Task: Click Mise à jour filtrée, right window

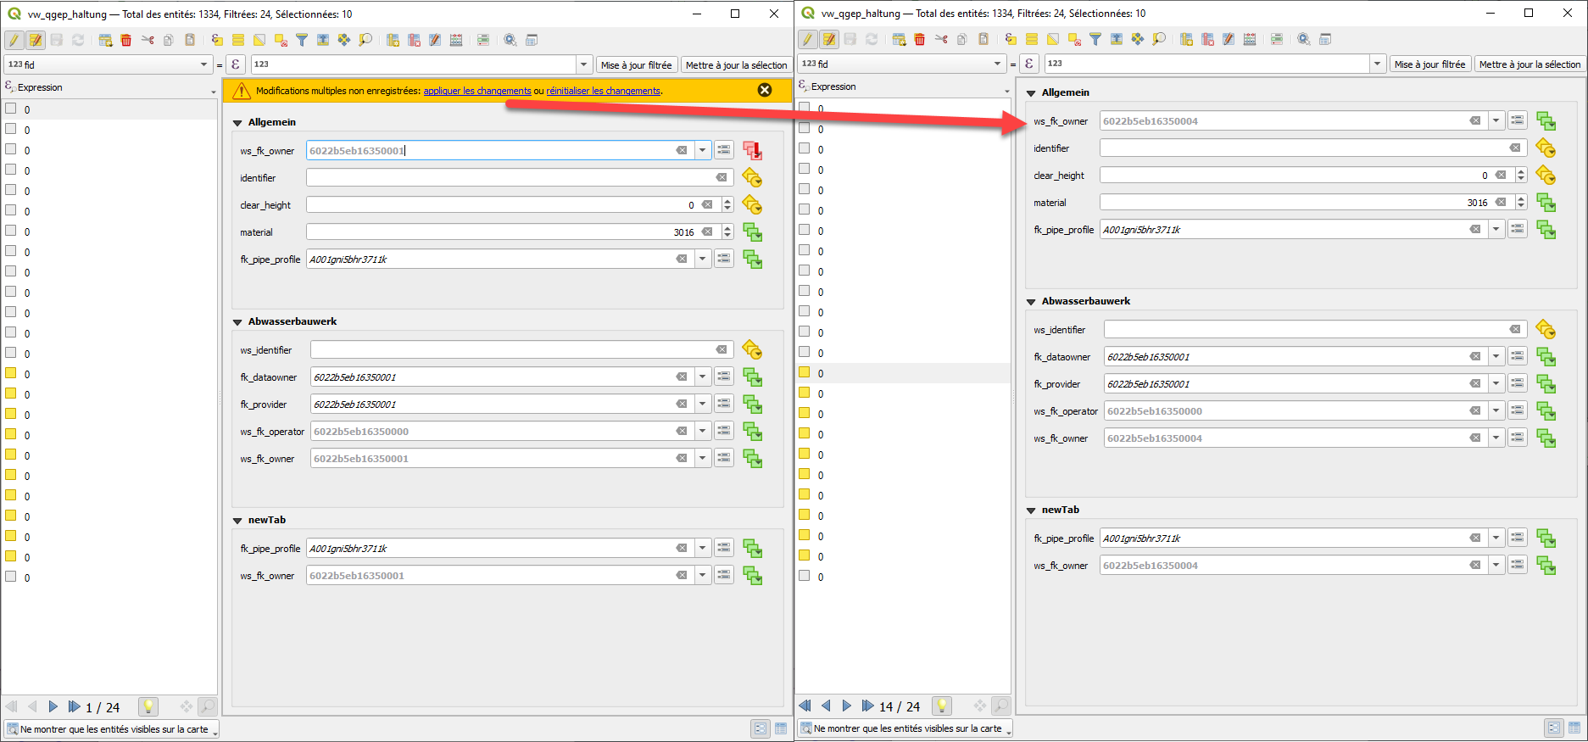Action: point(1430,64)
